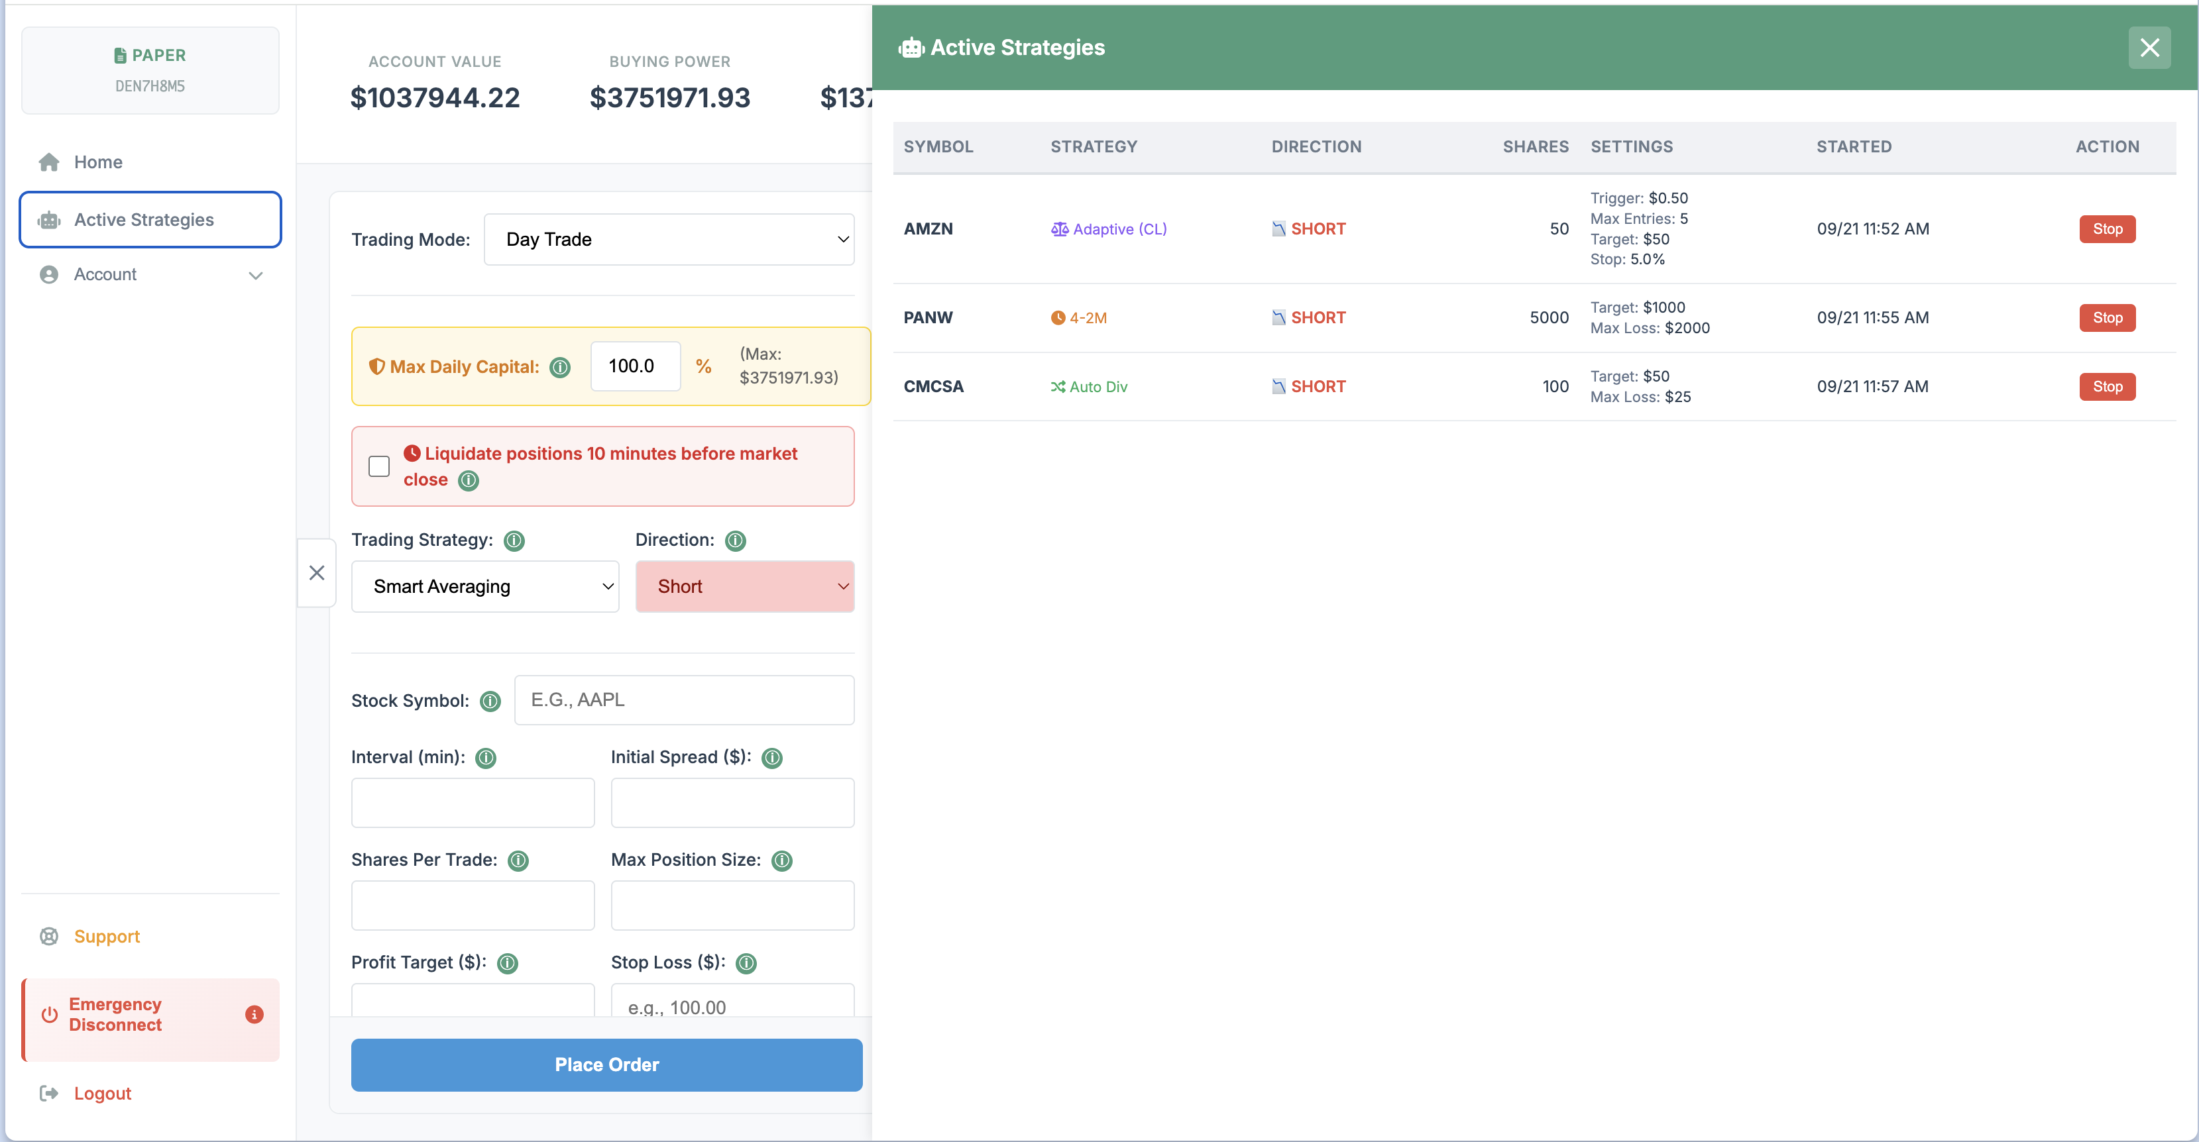Open the Support link
The height and width of the screenshot is (1142, 2199).
click(x=107, y=936)
